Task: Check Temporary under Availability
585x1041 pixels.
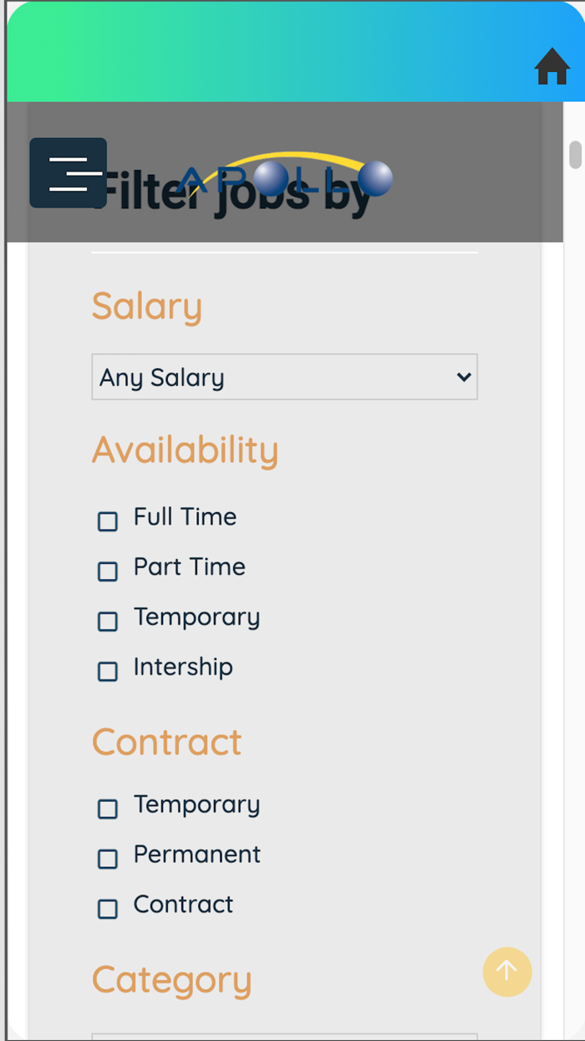Action: tap(107, 622)
